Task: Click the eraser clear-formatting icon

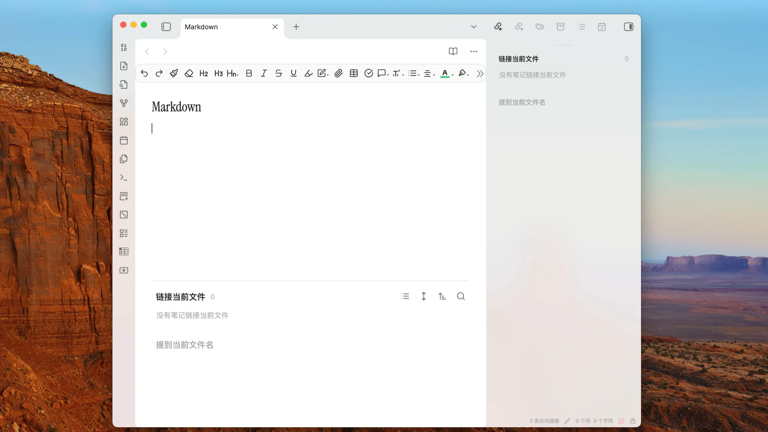Action: click(x=189, y=73)
